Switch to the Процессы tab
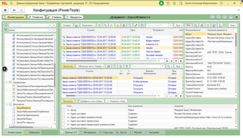This screenshot has height=138, width=243. click(74, 17)
